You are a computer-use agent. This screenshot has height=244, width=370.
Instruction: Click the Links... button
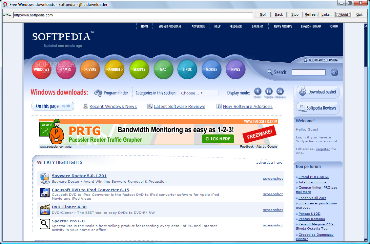pyautogui.click(x=327, y=15)
